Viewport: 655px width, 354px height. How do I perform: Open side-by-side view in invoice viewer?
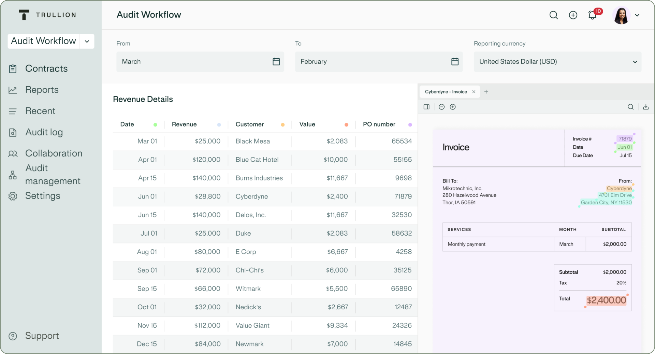426,107
